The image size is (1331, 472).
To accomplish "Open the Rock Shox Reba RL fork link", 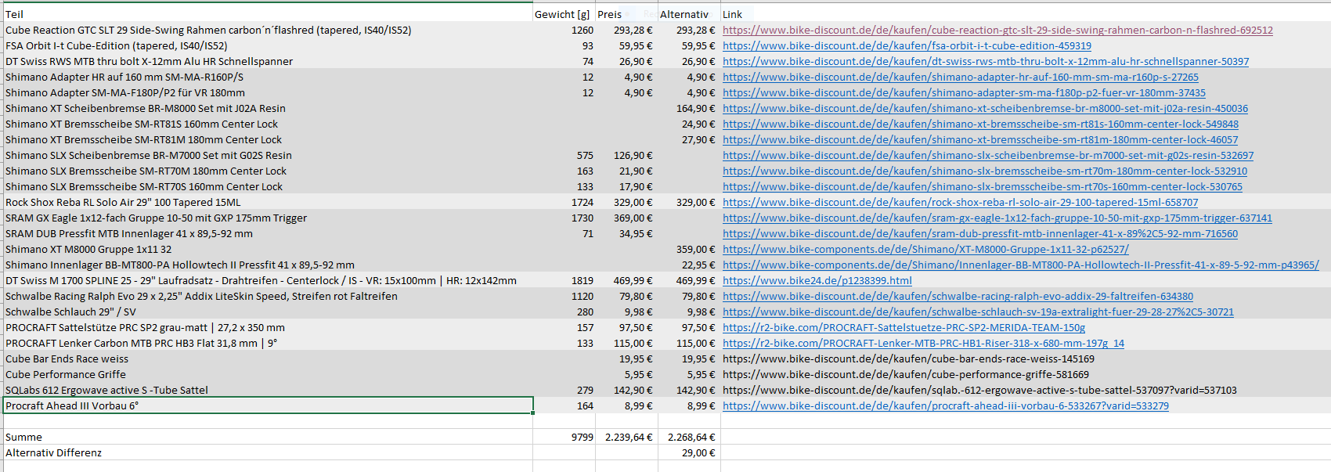I will coord(960,202).
